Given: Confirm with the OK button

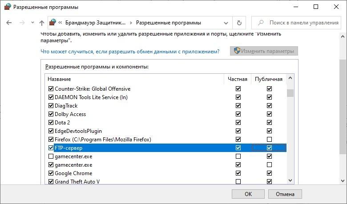Looking at the screenshot, I should [248, 194].
